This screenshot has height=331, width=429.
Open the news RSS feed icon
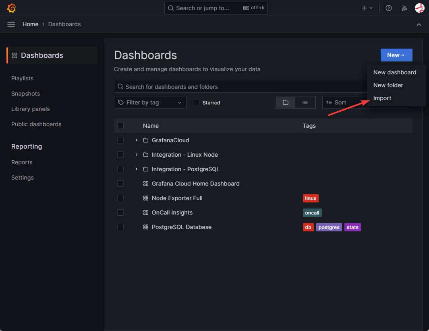[404, 8]
